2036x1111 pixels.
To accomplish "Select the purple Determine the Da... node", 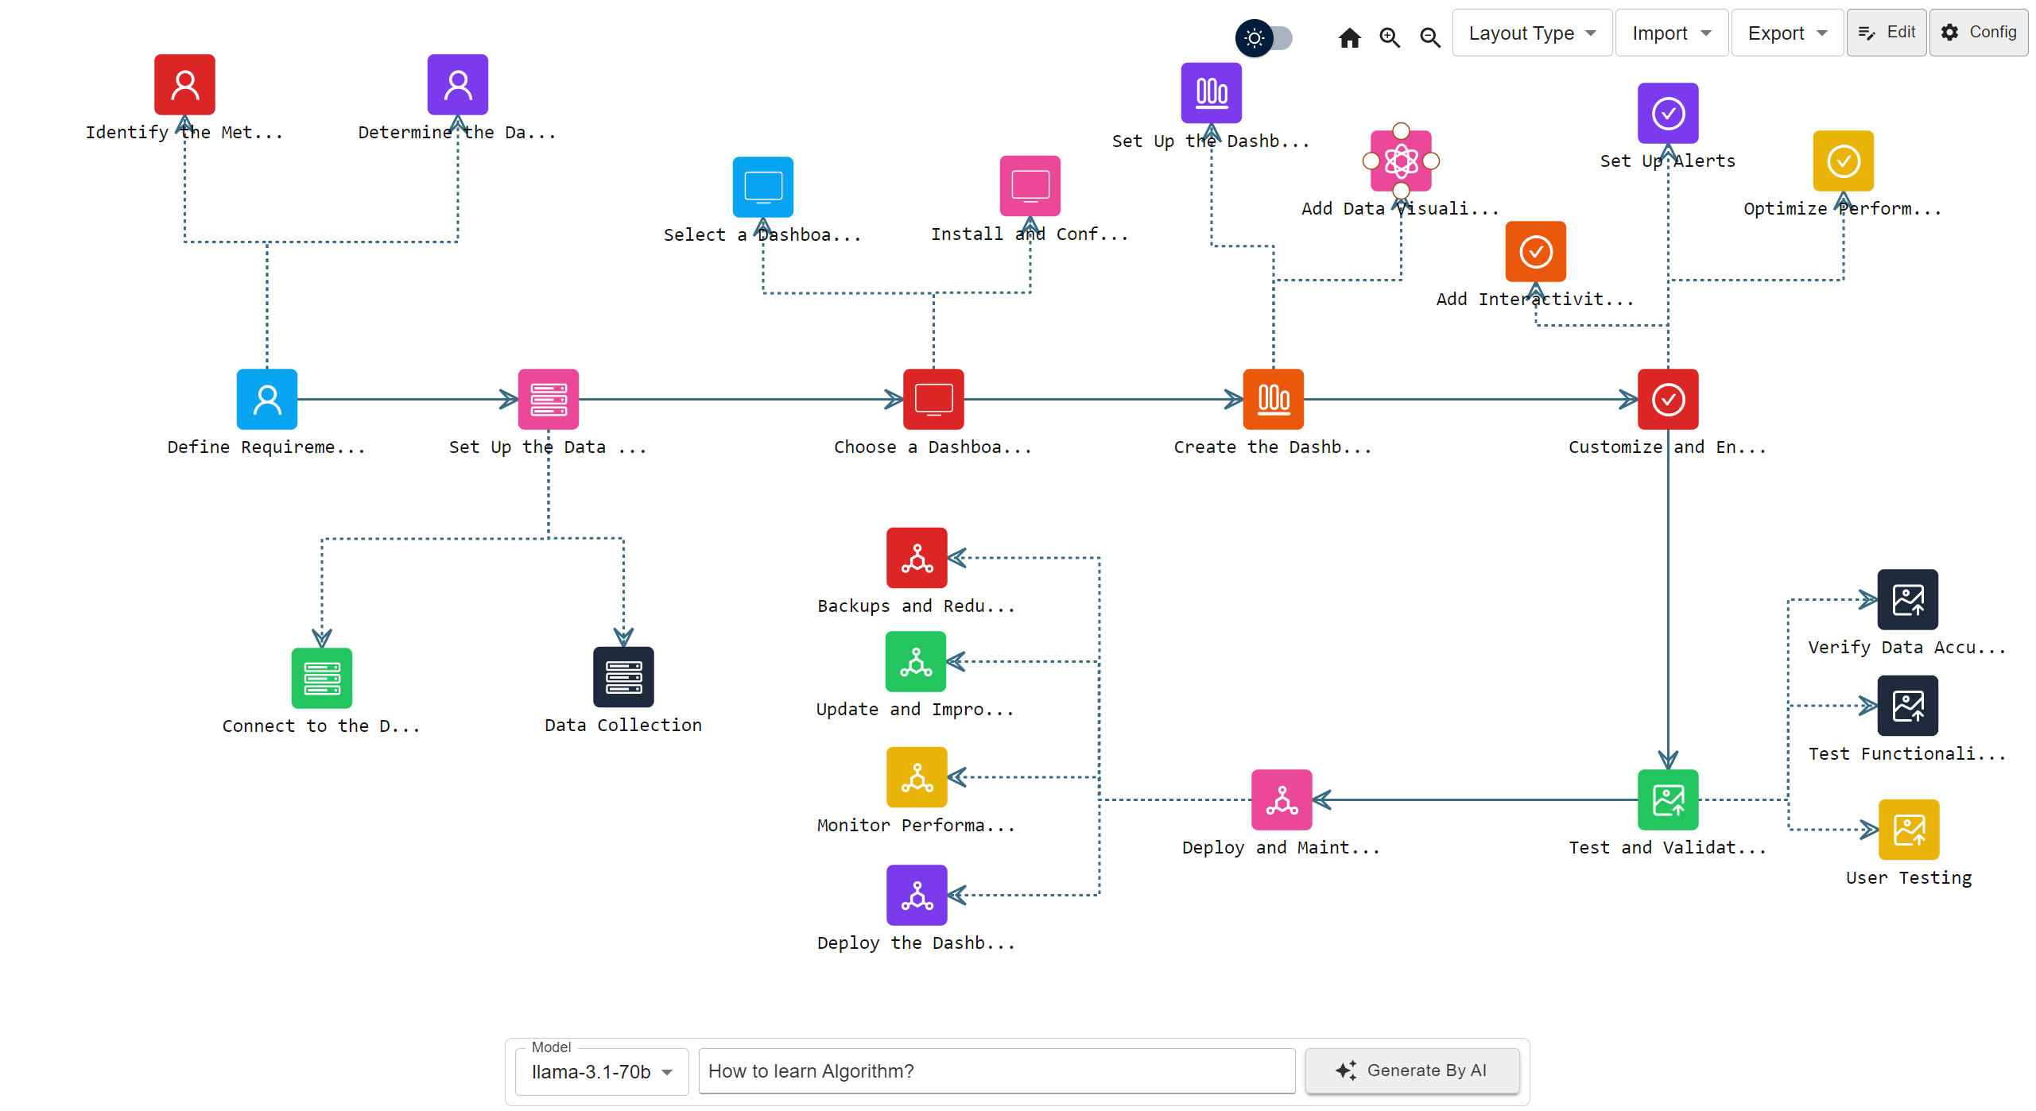I will (458, 84).
